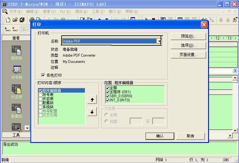Move print item up with arrow button
The width and height of the screenshot is (239, 163).
coord(92,100)
